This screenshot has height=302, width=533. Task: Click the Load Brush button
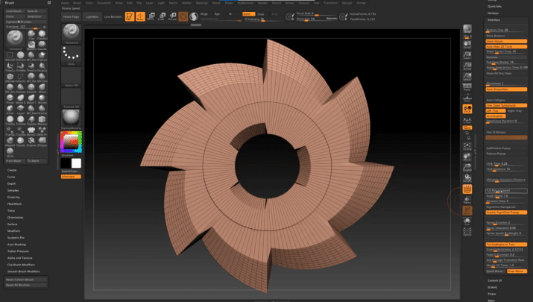[15, 11]
